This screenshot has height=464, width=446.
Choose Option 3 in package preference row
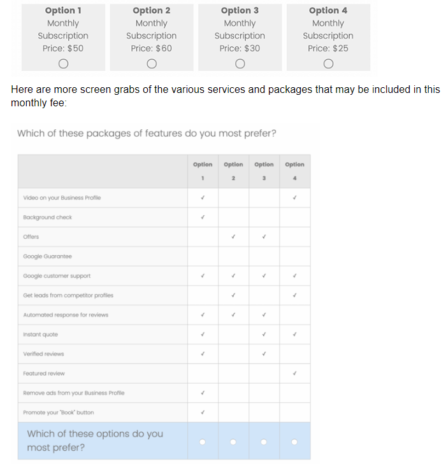264,441
